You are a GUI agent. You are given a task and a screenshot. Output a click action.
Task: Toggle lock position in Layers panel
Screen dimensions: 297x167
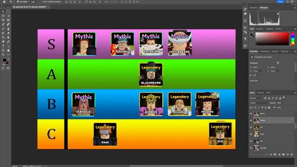click(x=262, y=108)
